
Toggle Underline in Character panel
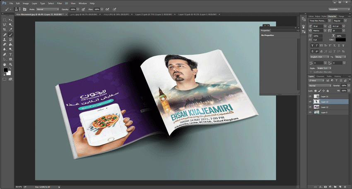click(339, 46)
